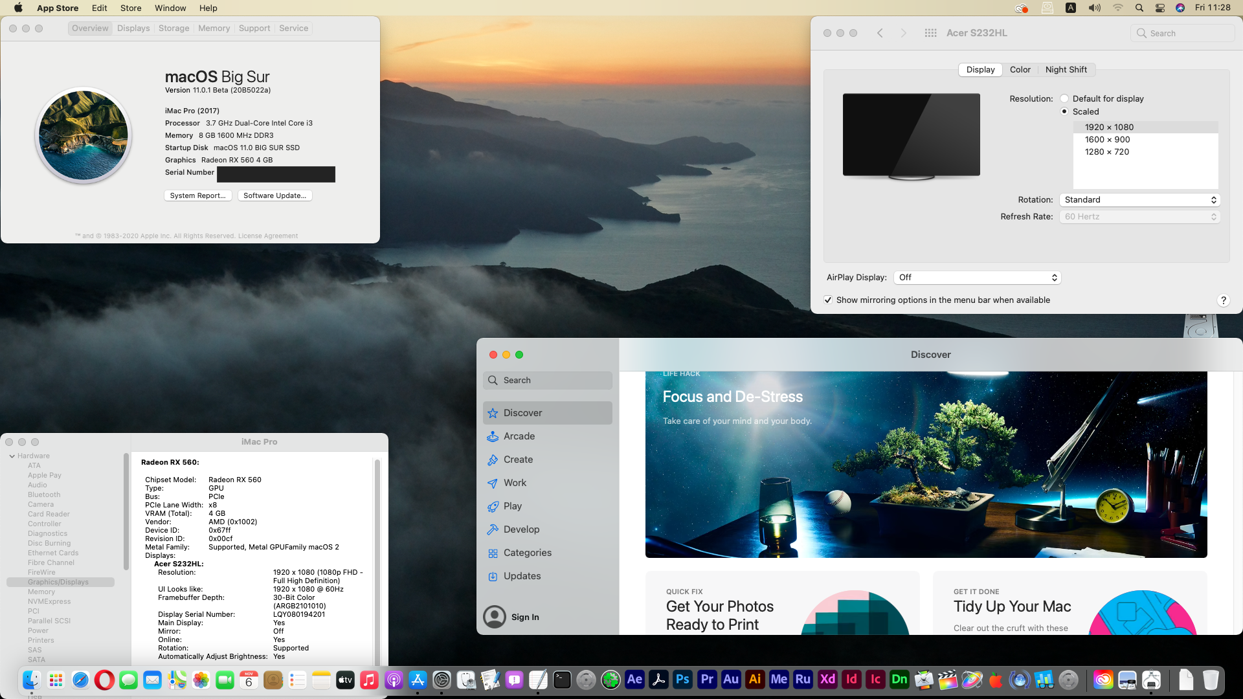Image resolution: width=1243 pixels, height=699 pixels.
Task: Open Edit menu in menu bar
Action: coord(99,8)
